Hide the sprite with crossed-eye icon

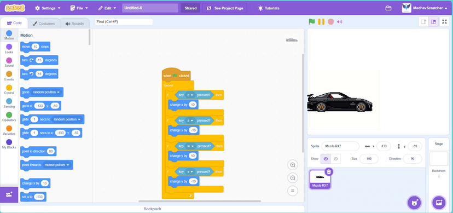click(335, 159)
